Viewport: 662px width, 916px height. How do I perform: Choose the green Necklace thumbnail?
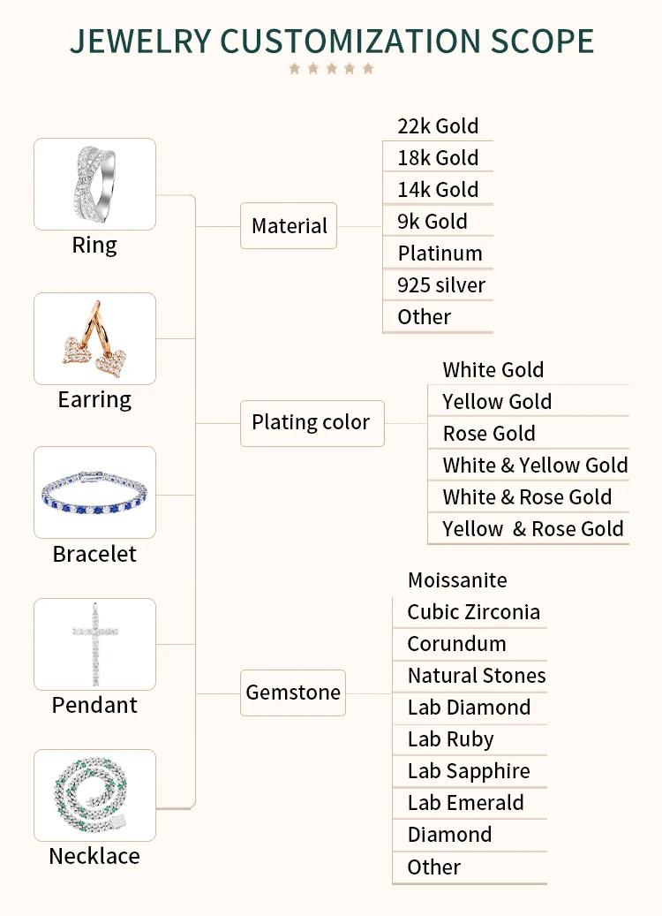point(94,795)
